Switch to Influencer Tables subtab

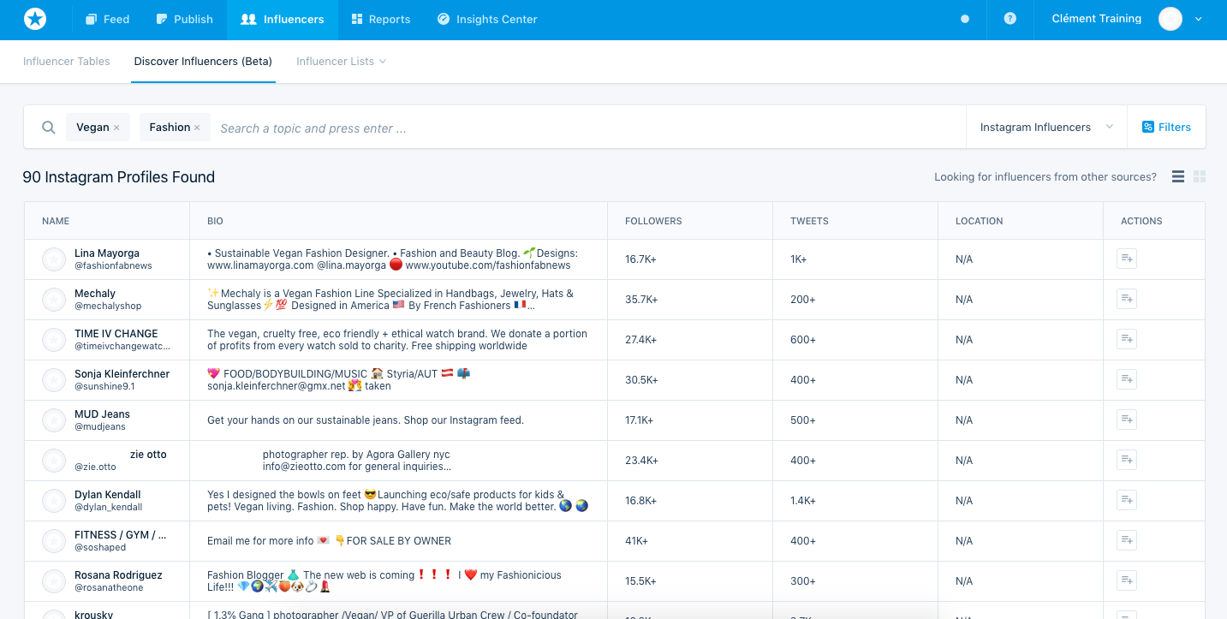tap(67, 62)
